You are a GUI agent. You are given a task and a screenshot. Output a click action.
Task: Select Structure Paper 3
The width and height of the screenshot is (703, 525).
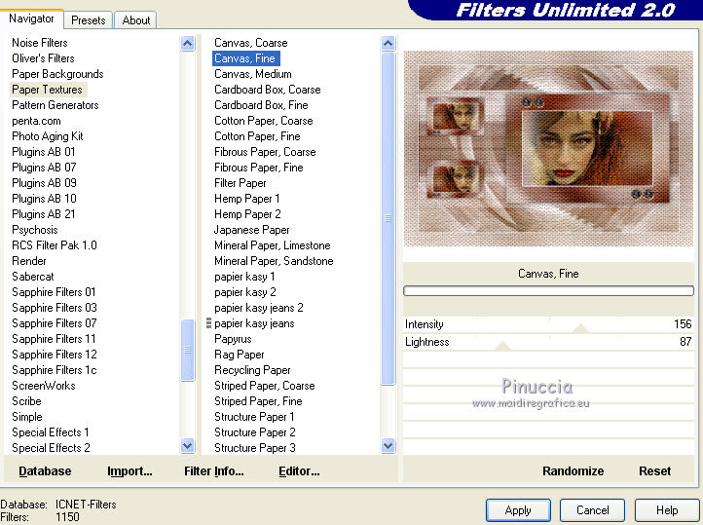[x=255, y=448]
